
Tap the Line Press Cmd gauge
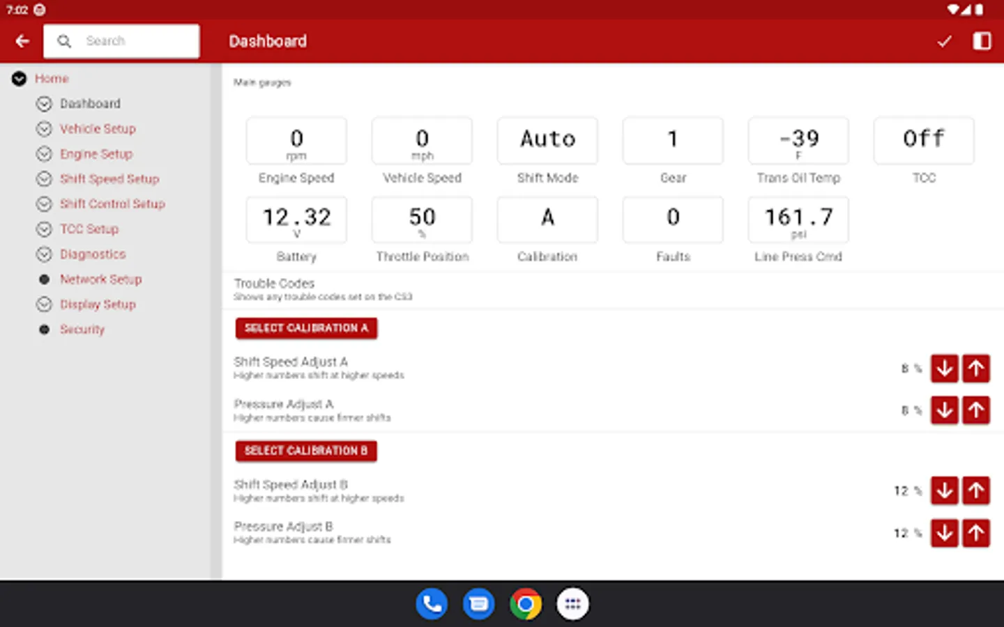pyautogui.click(x=798, y=219)
